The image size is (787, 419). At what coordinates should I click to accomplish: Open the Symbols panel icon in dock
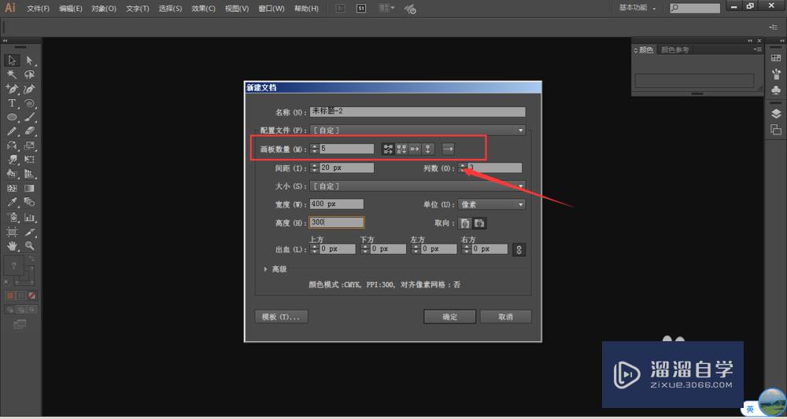coord(776,90)
